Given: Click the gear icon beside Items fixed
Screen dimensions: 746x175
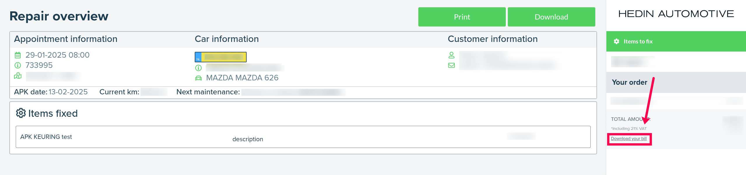Looking at the screenshot, I should coord(21,113).
